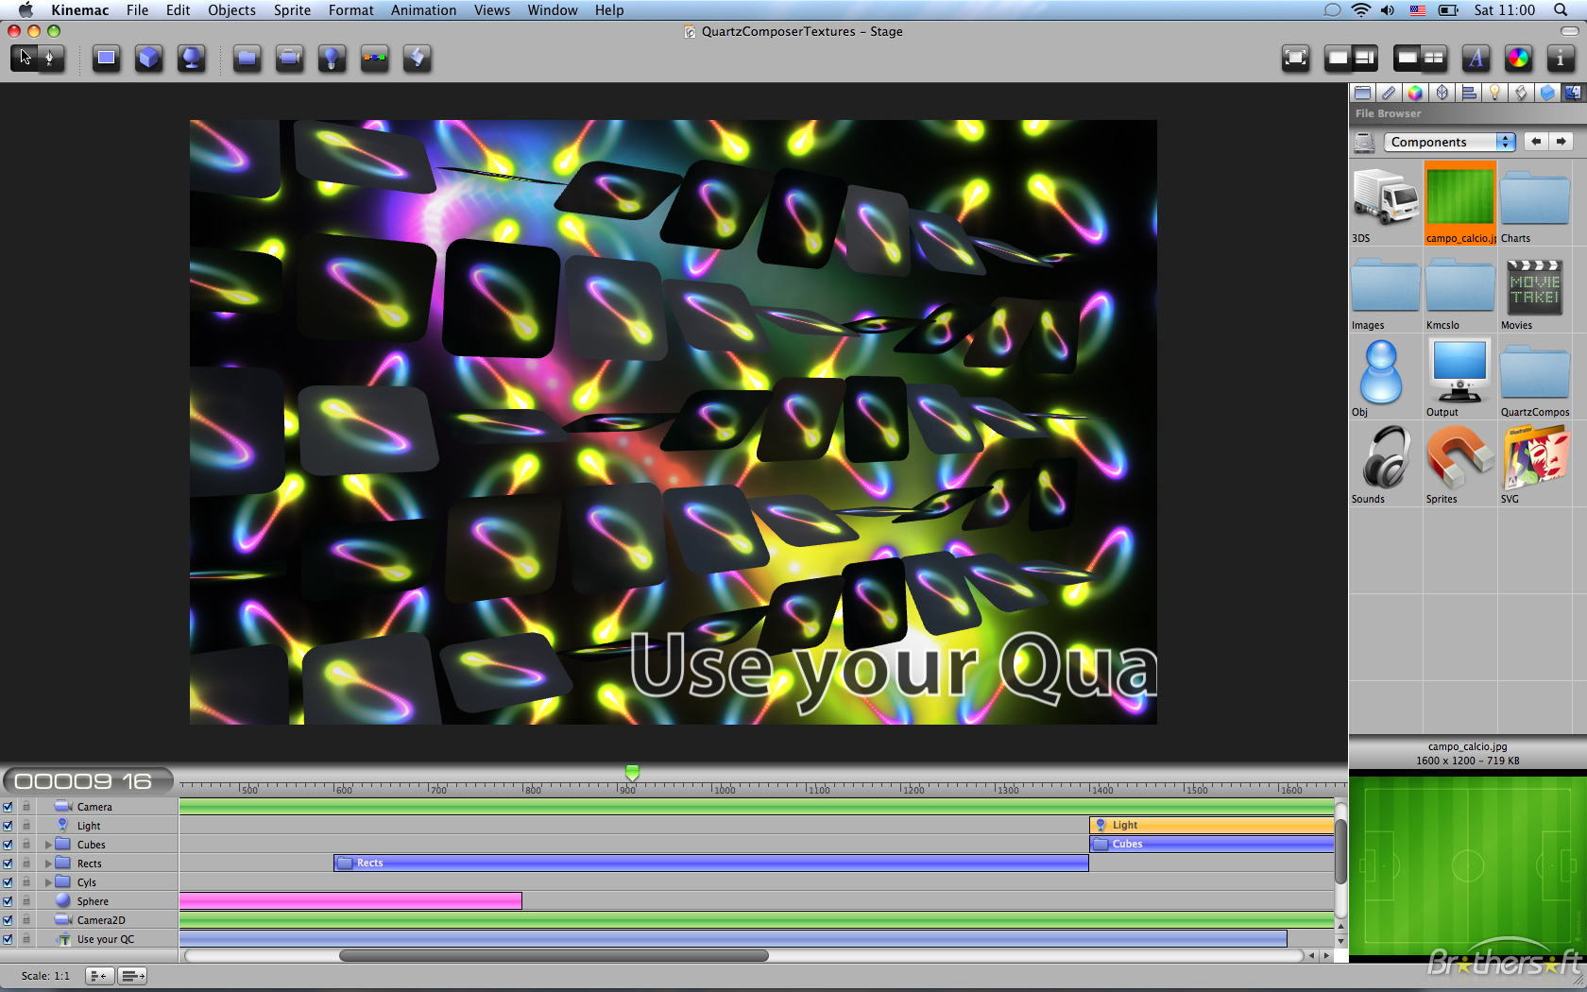Select the QuartzCompos folder
The height and width of the screenshot is (992, 1587).
point(1535,378)
